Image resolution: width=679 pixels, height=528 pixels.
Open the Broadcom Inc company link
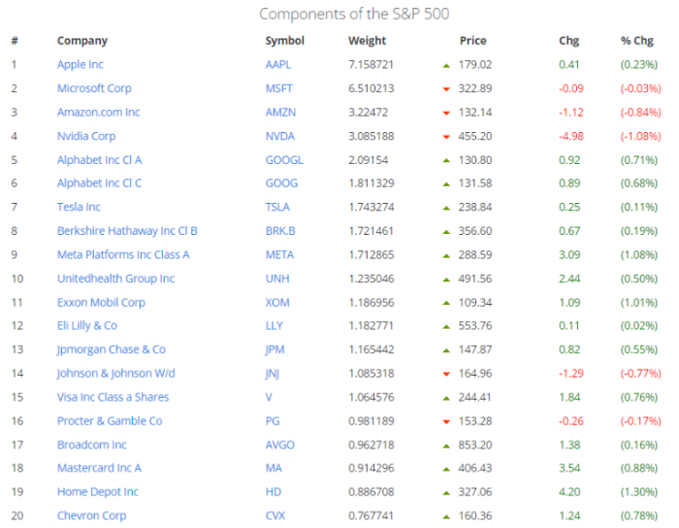click(92, 445)
